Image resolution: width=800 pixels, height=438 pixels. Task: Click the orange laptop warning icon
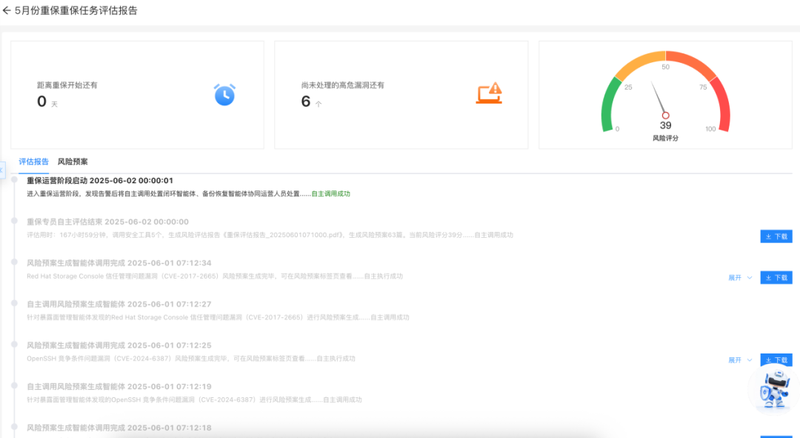pos(489,94)
